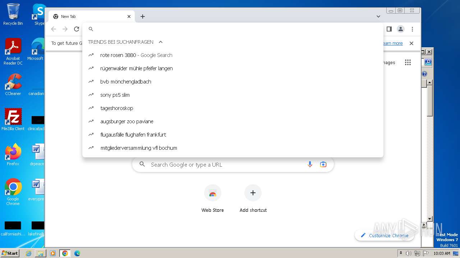
Task: Open the tab search dropdown arrow
Action: click(378, 16)
